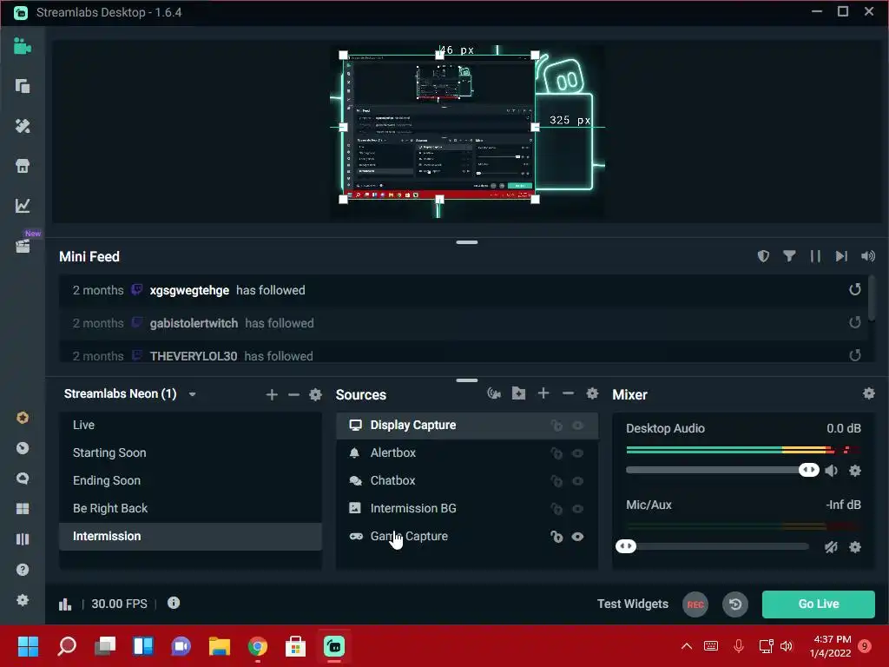Expand the Streamlabs Neon (1) collection dropdown
The height and width of the screenshot is (667, 889).
click(x=192, y=394)
